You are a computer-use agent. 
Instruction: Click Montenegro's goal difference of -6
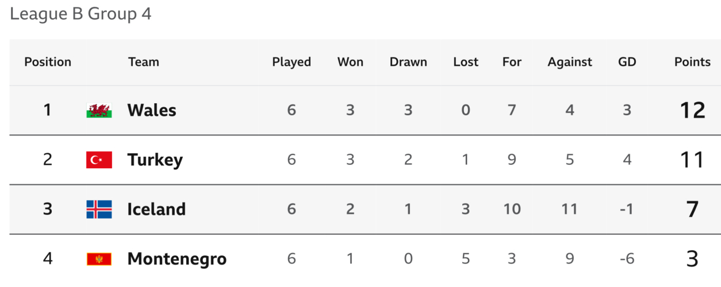click(627, 259)
